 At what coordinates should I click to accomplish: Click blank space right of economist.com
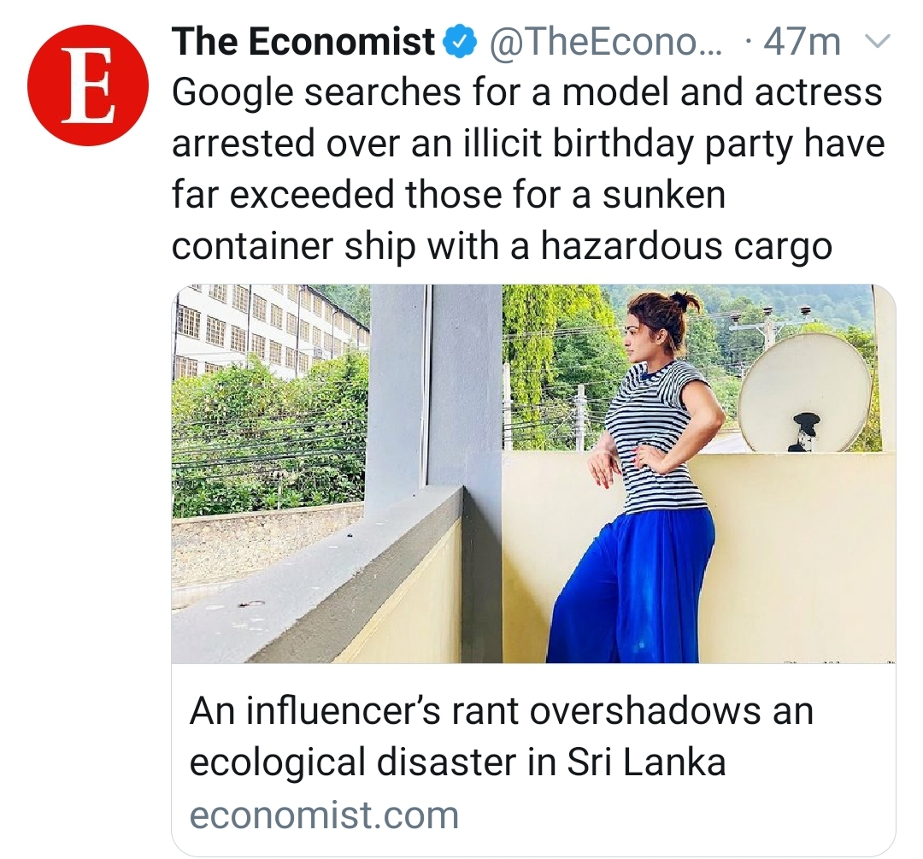pyautogui.click(x=677, y=815)
